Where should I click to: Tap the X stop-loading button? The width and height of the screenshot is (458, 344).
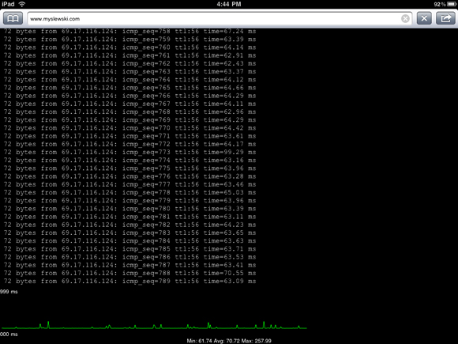[x=424, y=18]
